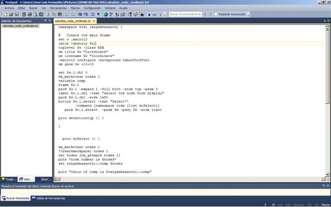Click the horizontal scrollbar right arrow
Screen dimensions: 331x207
[323, 179]
